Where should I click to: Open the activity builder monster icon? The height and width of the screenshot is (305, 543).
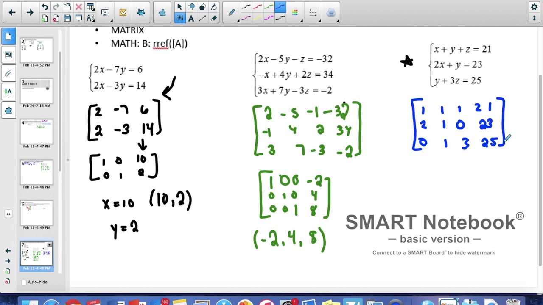click(141, 13)
